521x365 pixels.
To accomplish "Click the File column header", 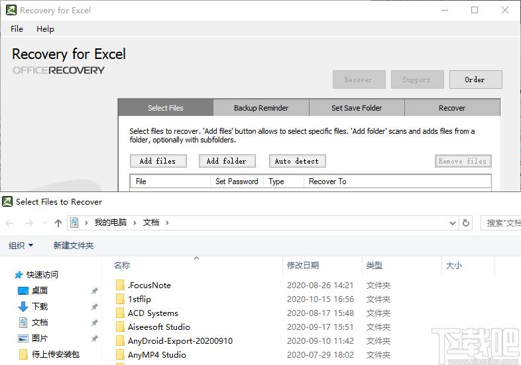I will tap(170, 182).
